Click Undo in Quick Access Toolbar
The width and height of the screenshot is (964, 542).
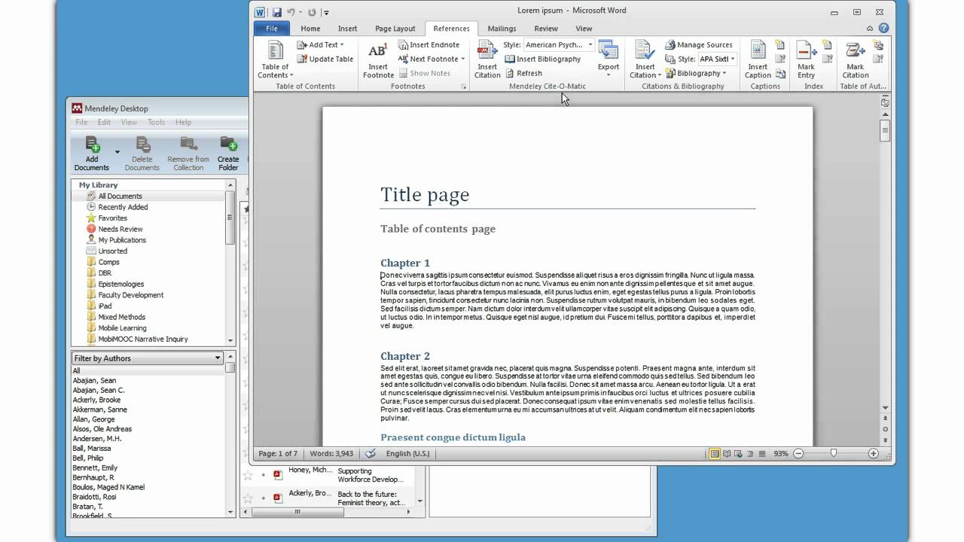pos(290,11)
